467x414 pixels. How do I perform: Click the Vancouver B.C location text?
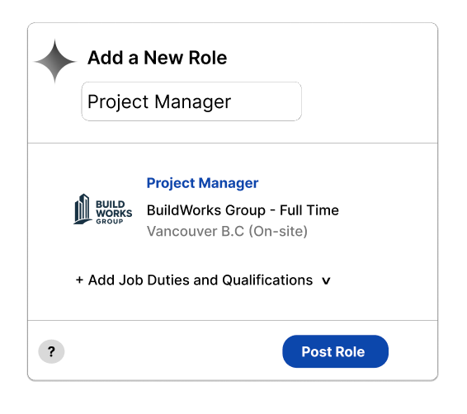[x=196, y=231]
